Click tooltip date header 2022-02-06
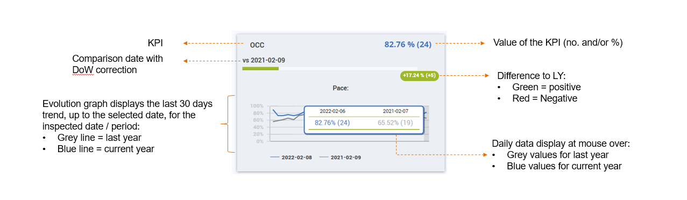 point(332,111)
